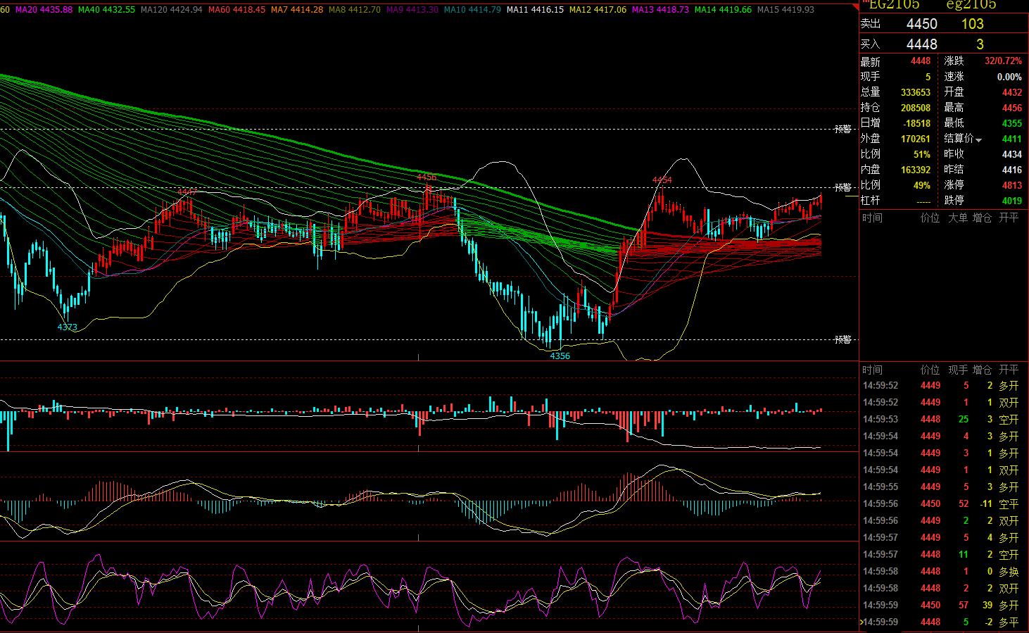Open the 结算价 dropdown arrow
This screenshot has width=1029, height=633.
coord(979,140)
